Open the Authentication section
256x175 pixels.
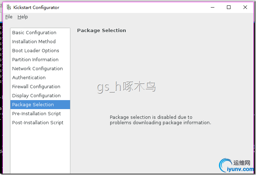point(29,77)
